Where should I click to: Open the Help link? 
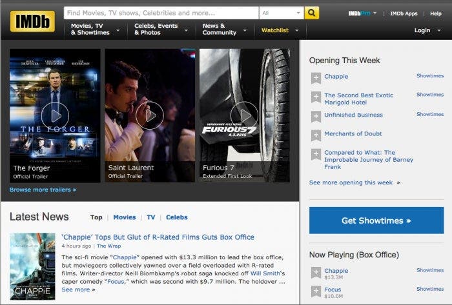436,14
